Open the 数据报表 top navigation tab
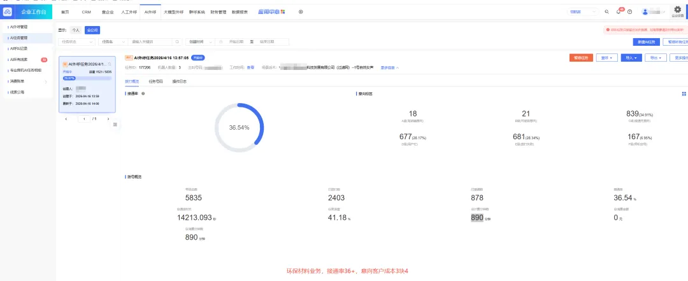688x281 pixels. coord(240,12)
